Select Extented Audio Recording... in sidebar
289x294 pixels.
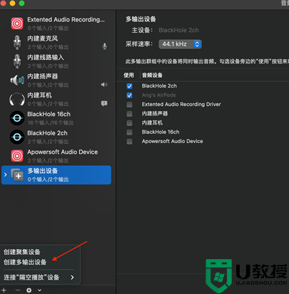(66, 19)
